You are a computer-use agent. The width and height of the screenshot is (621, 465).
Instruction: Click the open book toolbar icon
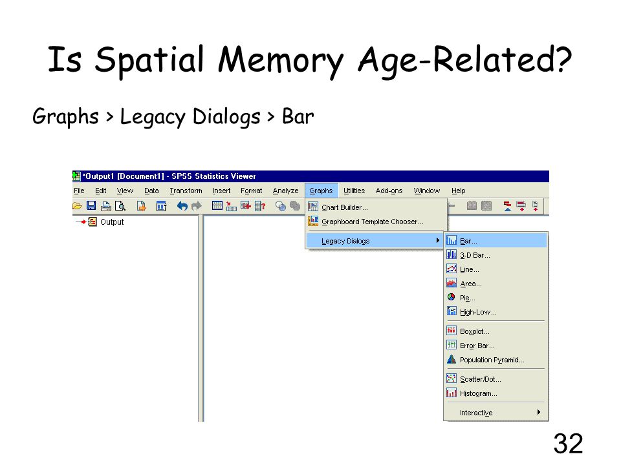click(472, 205)
